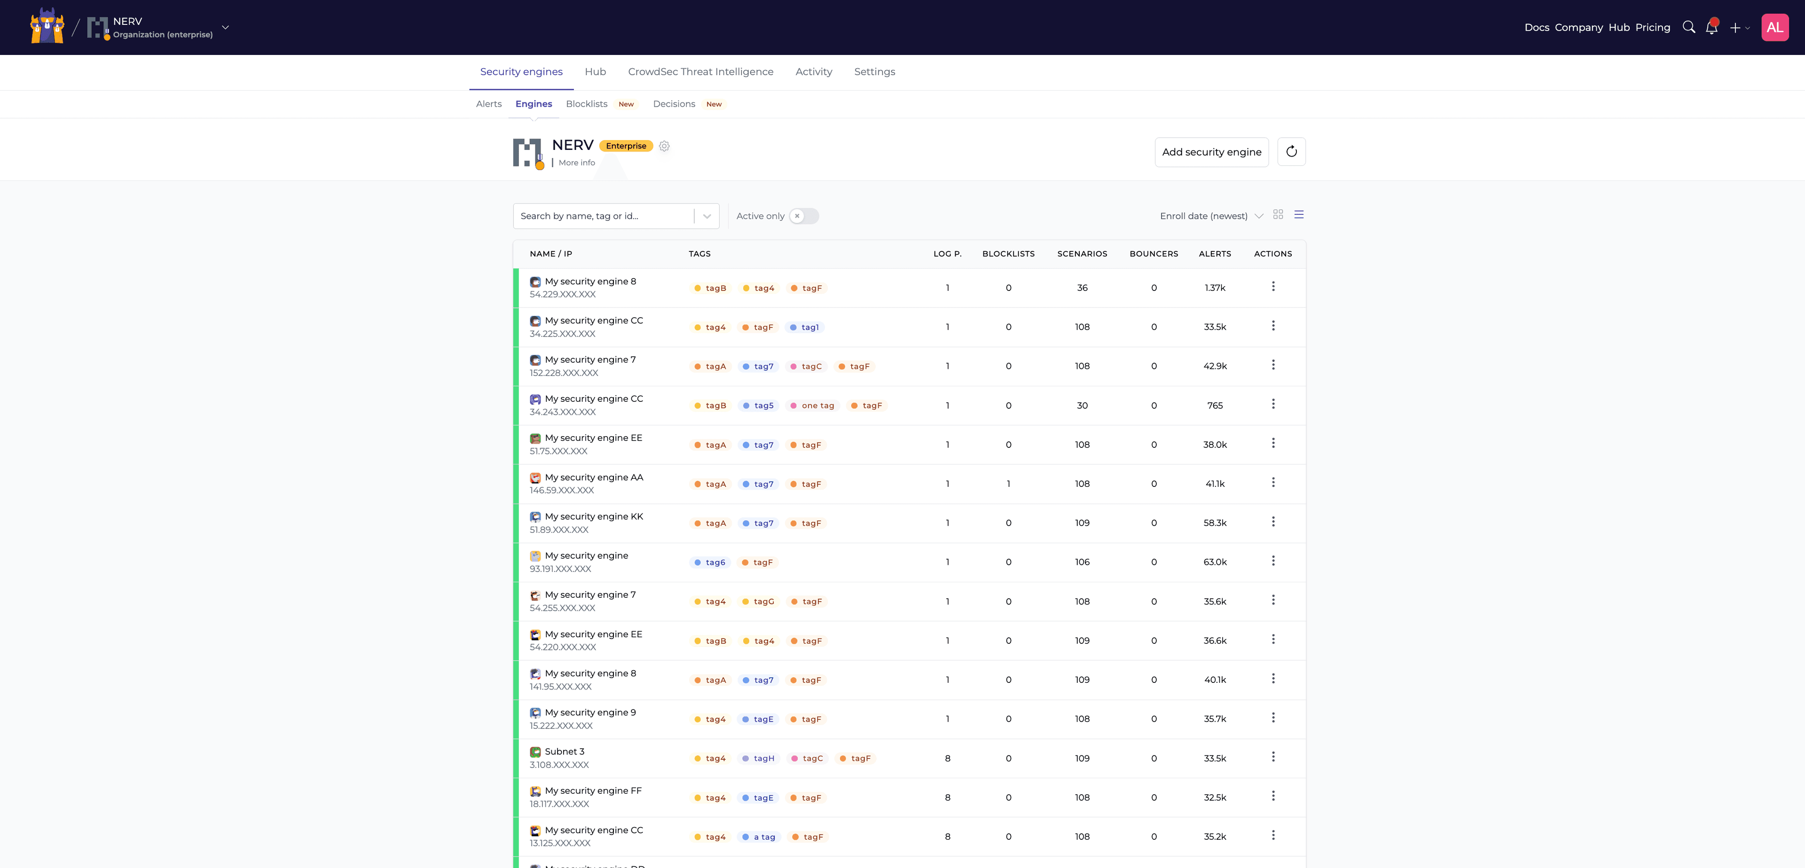Image resolution: width=1805 pixels, height=868 pixels.
Task: Open the Settings tab
Action: 874,71
